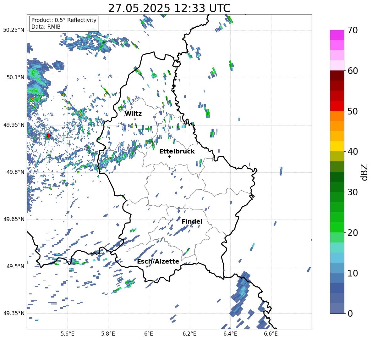Click the Wiltz plus marker
372x340 pixels.
[x=135, y=119]
